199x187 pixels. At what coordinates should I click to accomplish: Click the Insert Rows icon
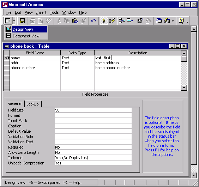122,21
